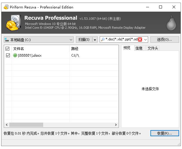
Task: Click the Recuva title bar app icon
Action: point(6,7)
